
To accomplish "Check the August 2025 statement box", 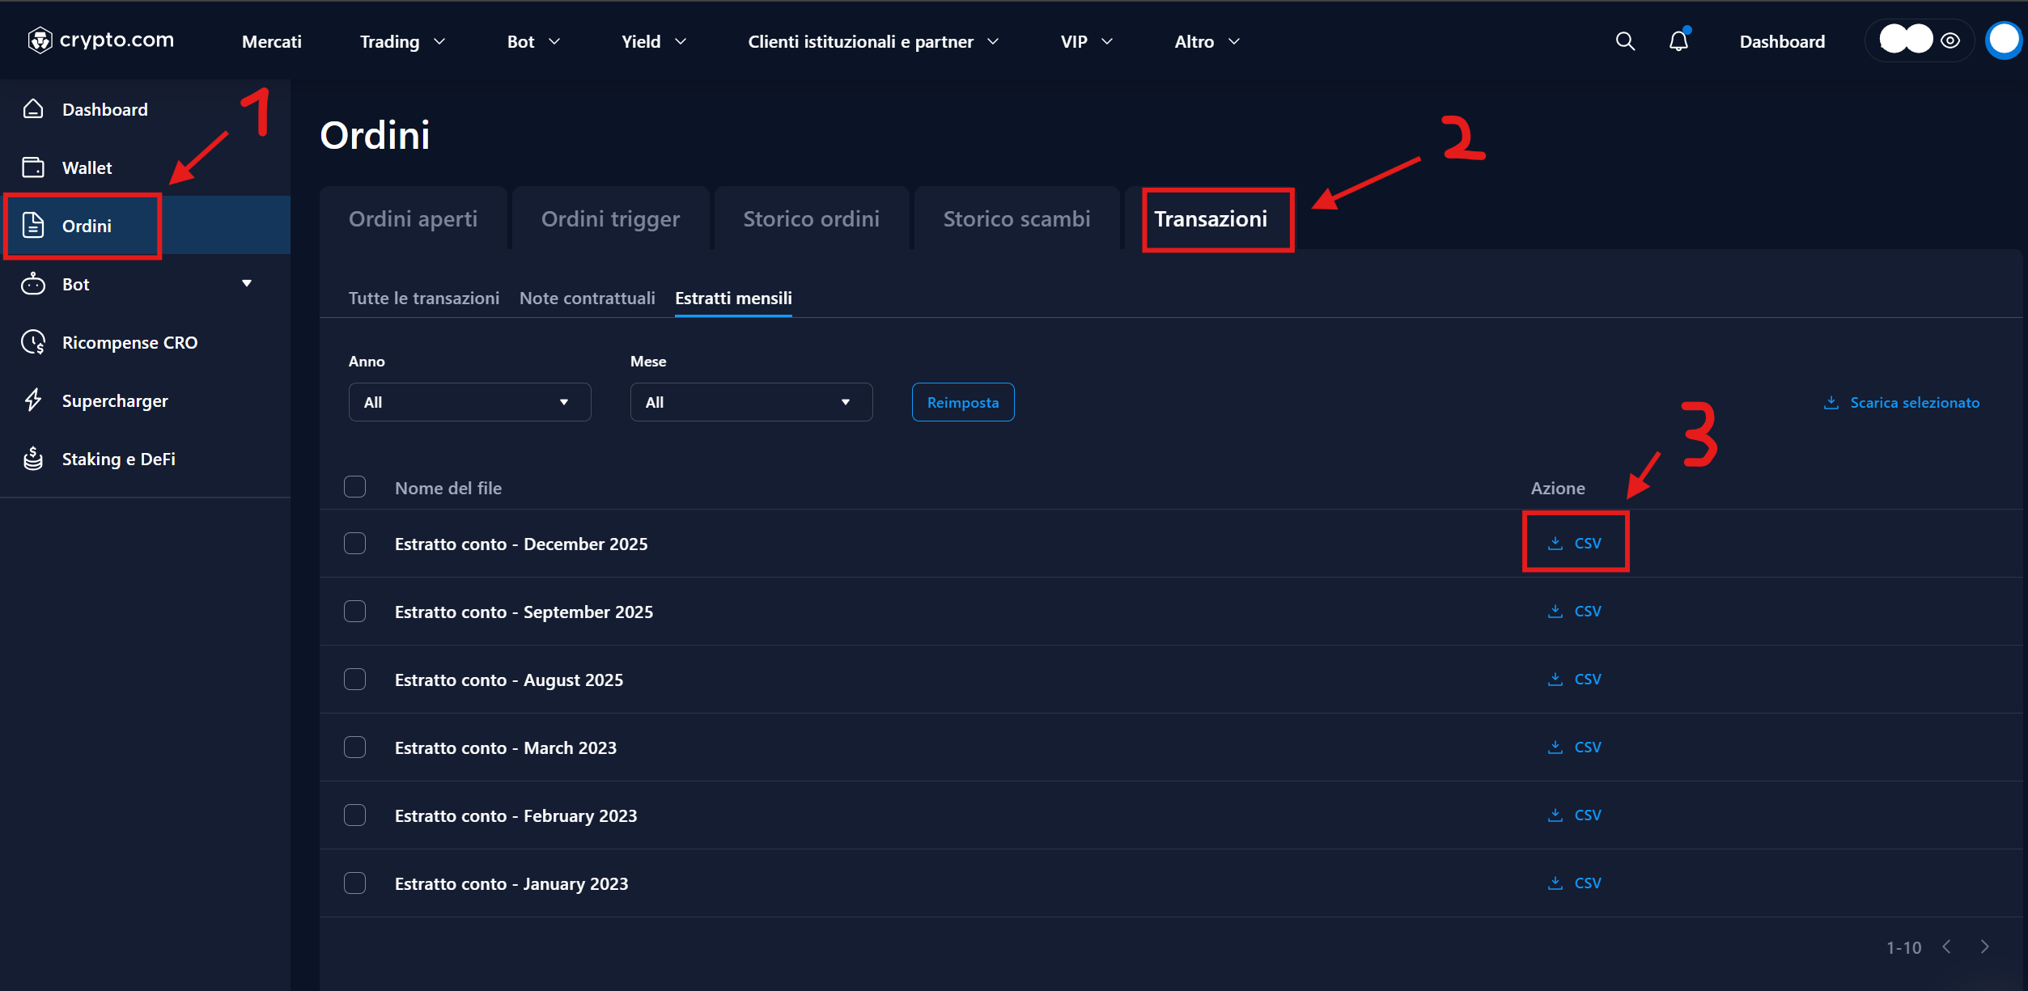I will click(354, 679).
